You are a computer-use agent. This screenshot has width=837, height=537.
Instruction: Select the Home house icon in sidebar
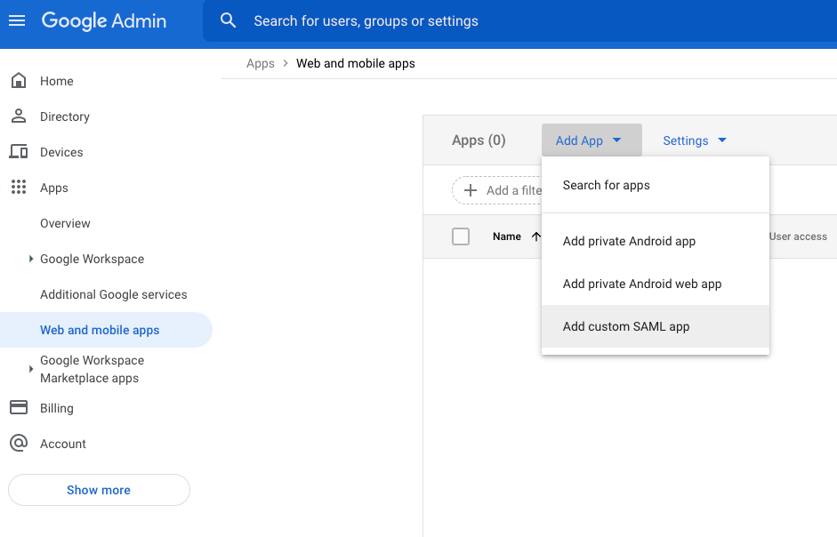coord(19,80)
